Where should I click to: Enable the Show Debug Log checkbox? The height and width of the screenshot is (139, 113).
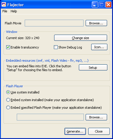point(56,47)
